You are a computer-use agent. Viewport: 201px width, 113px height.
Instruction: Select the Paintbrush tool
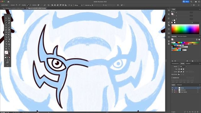coord(9,28)
